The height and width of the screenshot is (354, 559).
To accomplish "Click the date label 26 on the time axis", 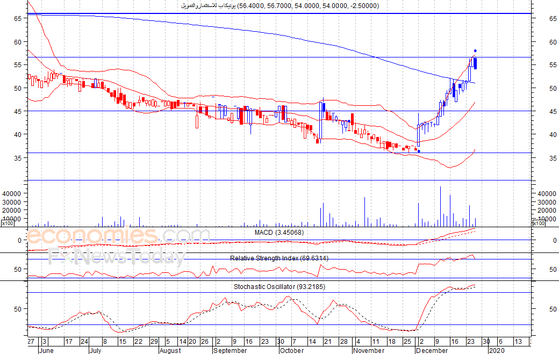I will 205,342.
